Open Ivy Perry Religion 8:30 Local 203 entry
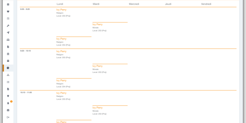This screenshot has height=123, width=246. tap(63, 13)
